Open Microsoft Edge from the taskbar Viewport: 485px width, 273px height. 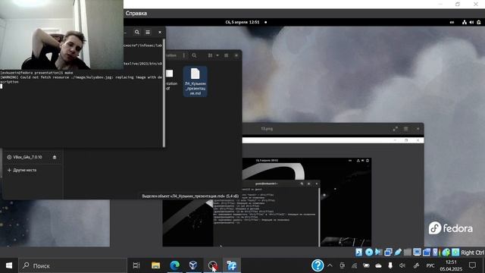pos(175,265)
